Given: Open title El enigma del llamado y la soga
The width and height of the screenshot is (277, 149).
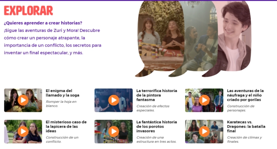Looking at the screenshot, I should pos(63,93).
